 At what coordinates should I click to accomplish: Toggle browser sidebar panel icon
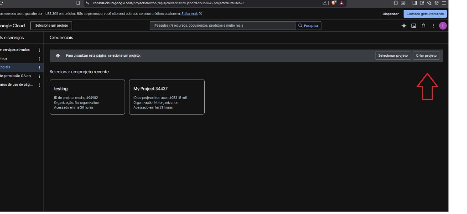[x=414, y=3]
